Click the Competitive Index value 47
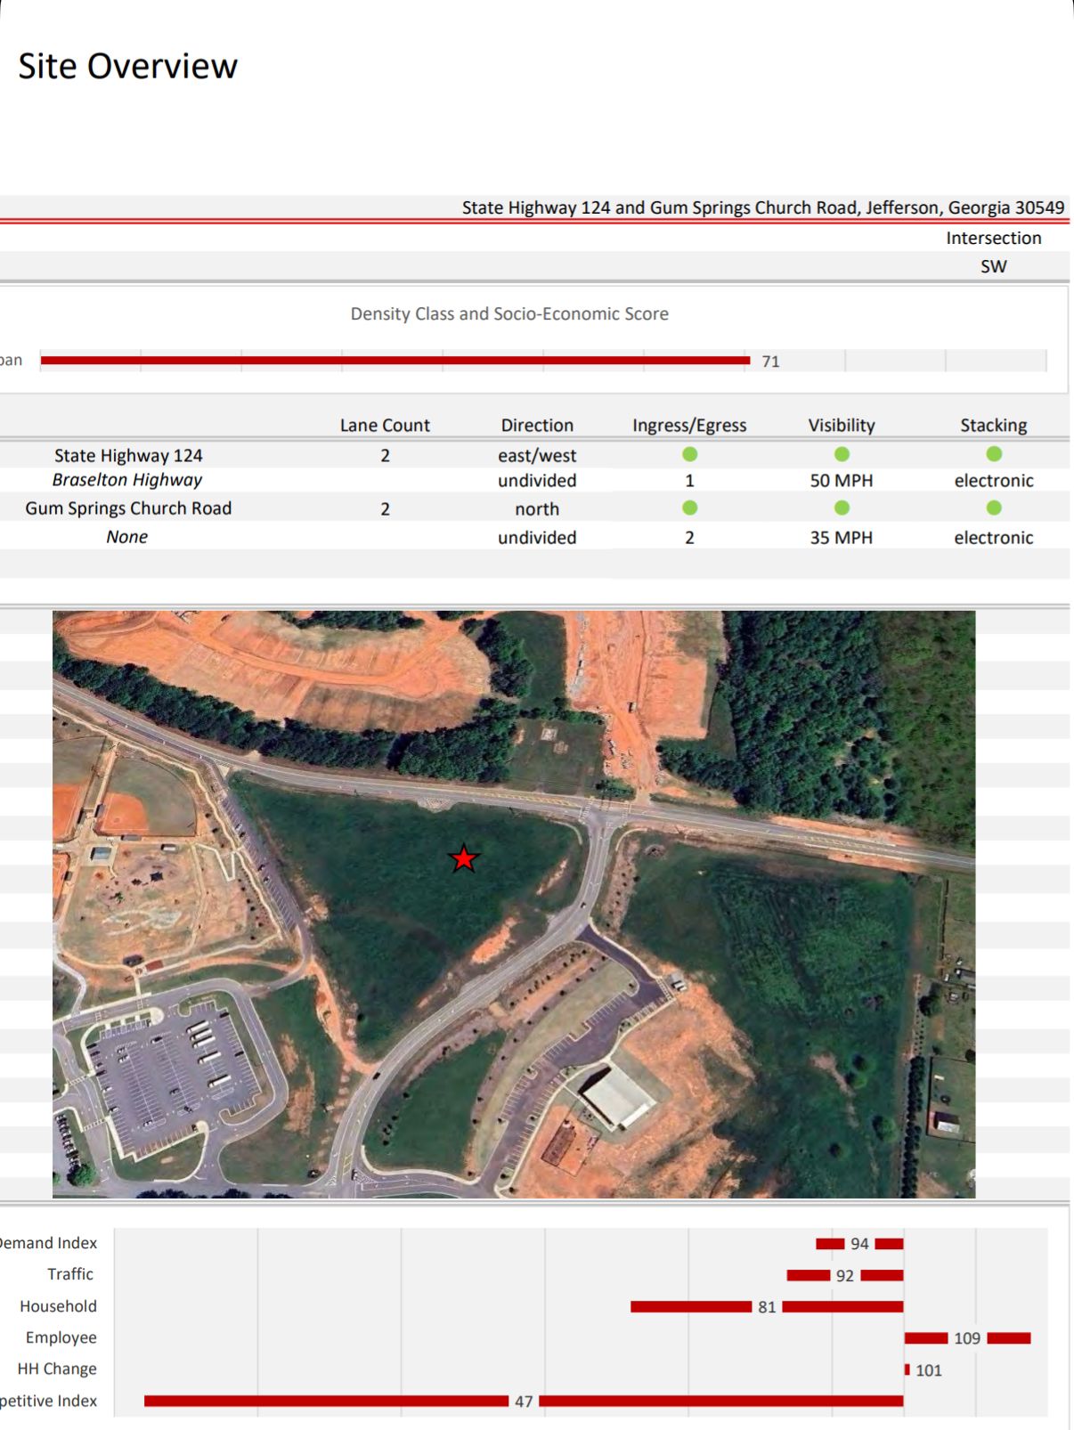The width and height of the screenshot is (1074, 1430). pos(524,1402)
